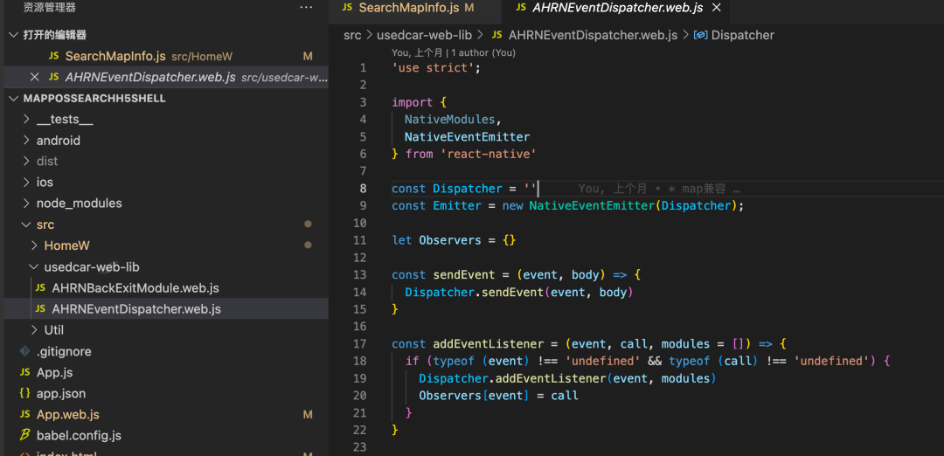
Task: Click line number 13 in the gutter
Action: click(x=359, y=275)
